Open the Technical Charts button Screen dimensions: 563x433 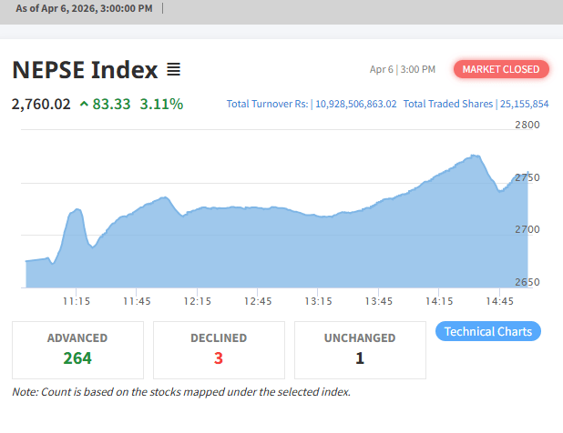pos(488,331)
